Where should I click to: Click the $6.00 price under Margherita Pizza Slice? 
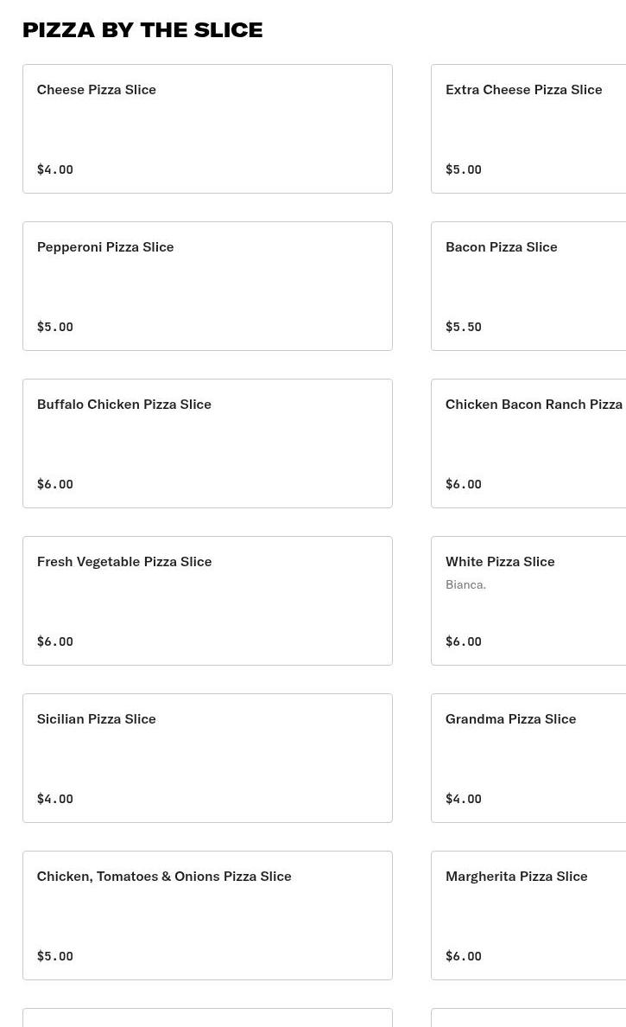point(464,956)
